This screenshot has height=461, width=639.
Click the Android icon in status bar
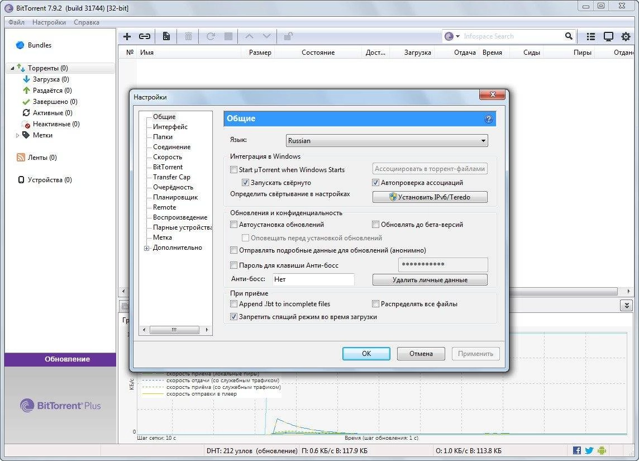click(x=602, y=450)
